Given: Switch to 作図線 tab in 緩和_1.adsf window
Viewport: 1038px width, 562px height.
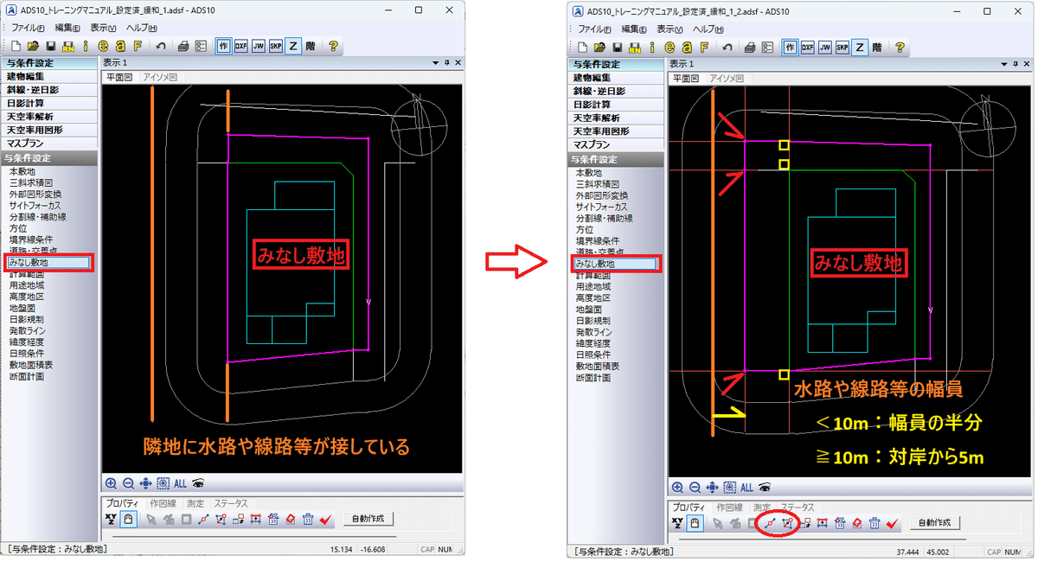Looking at the screenshot, I should pos(163,503).
